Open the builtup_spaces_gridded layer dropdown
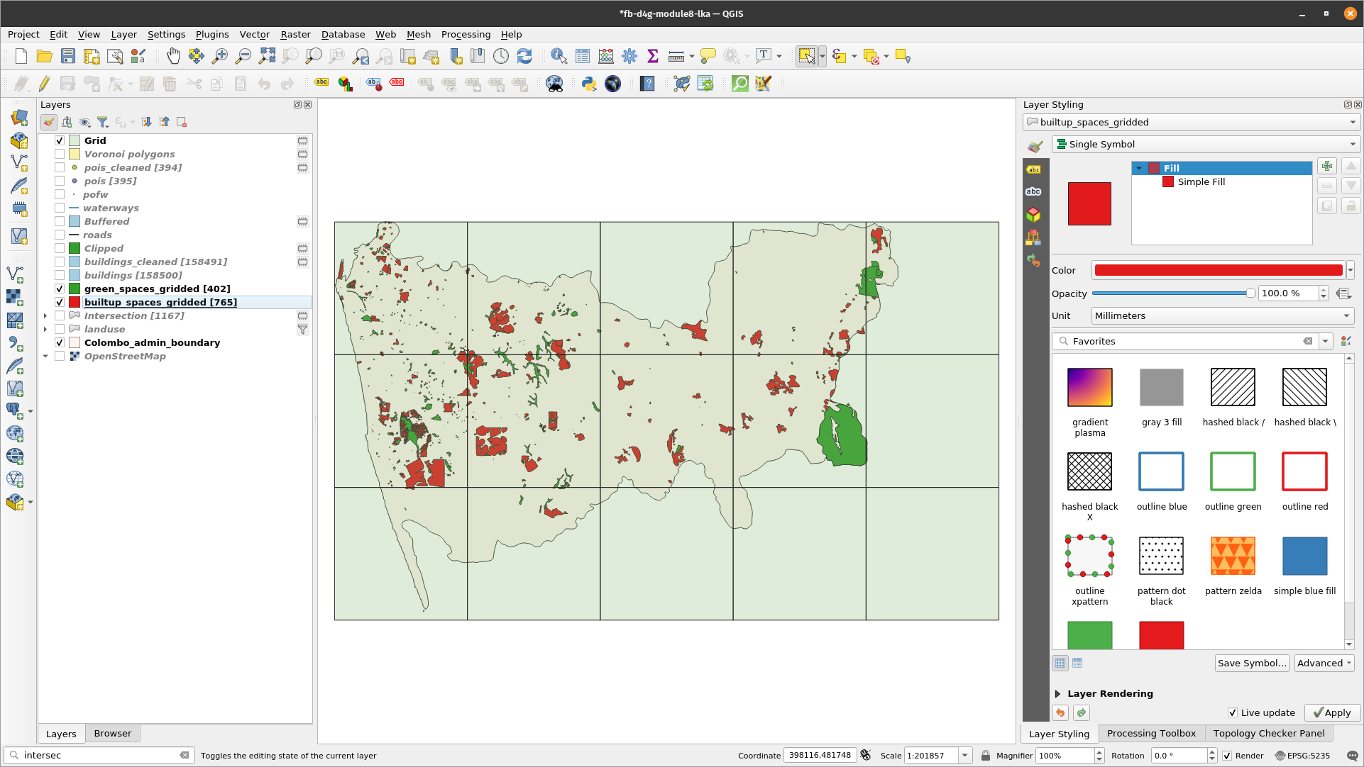 click(1191, 122)
